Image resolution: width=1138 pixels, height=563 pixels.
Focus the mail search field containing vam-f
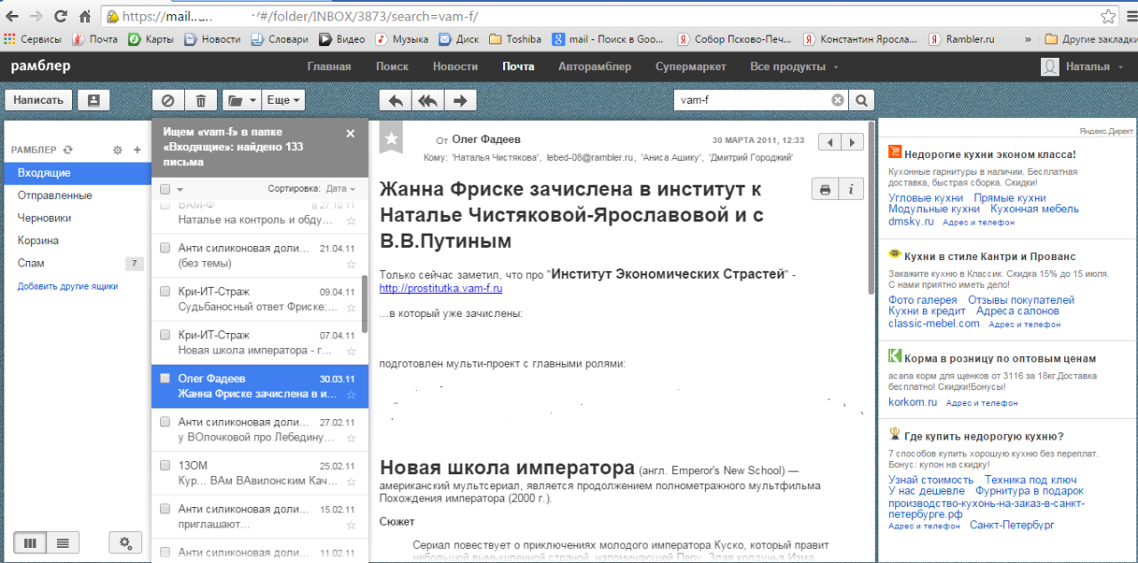click(x=754, y=100)
